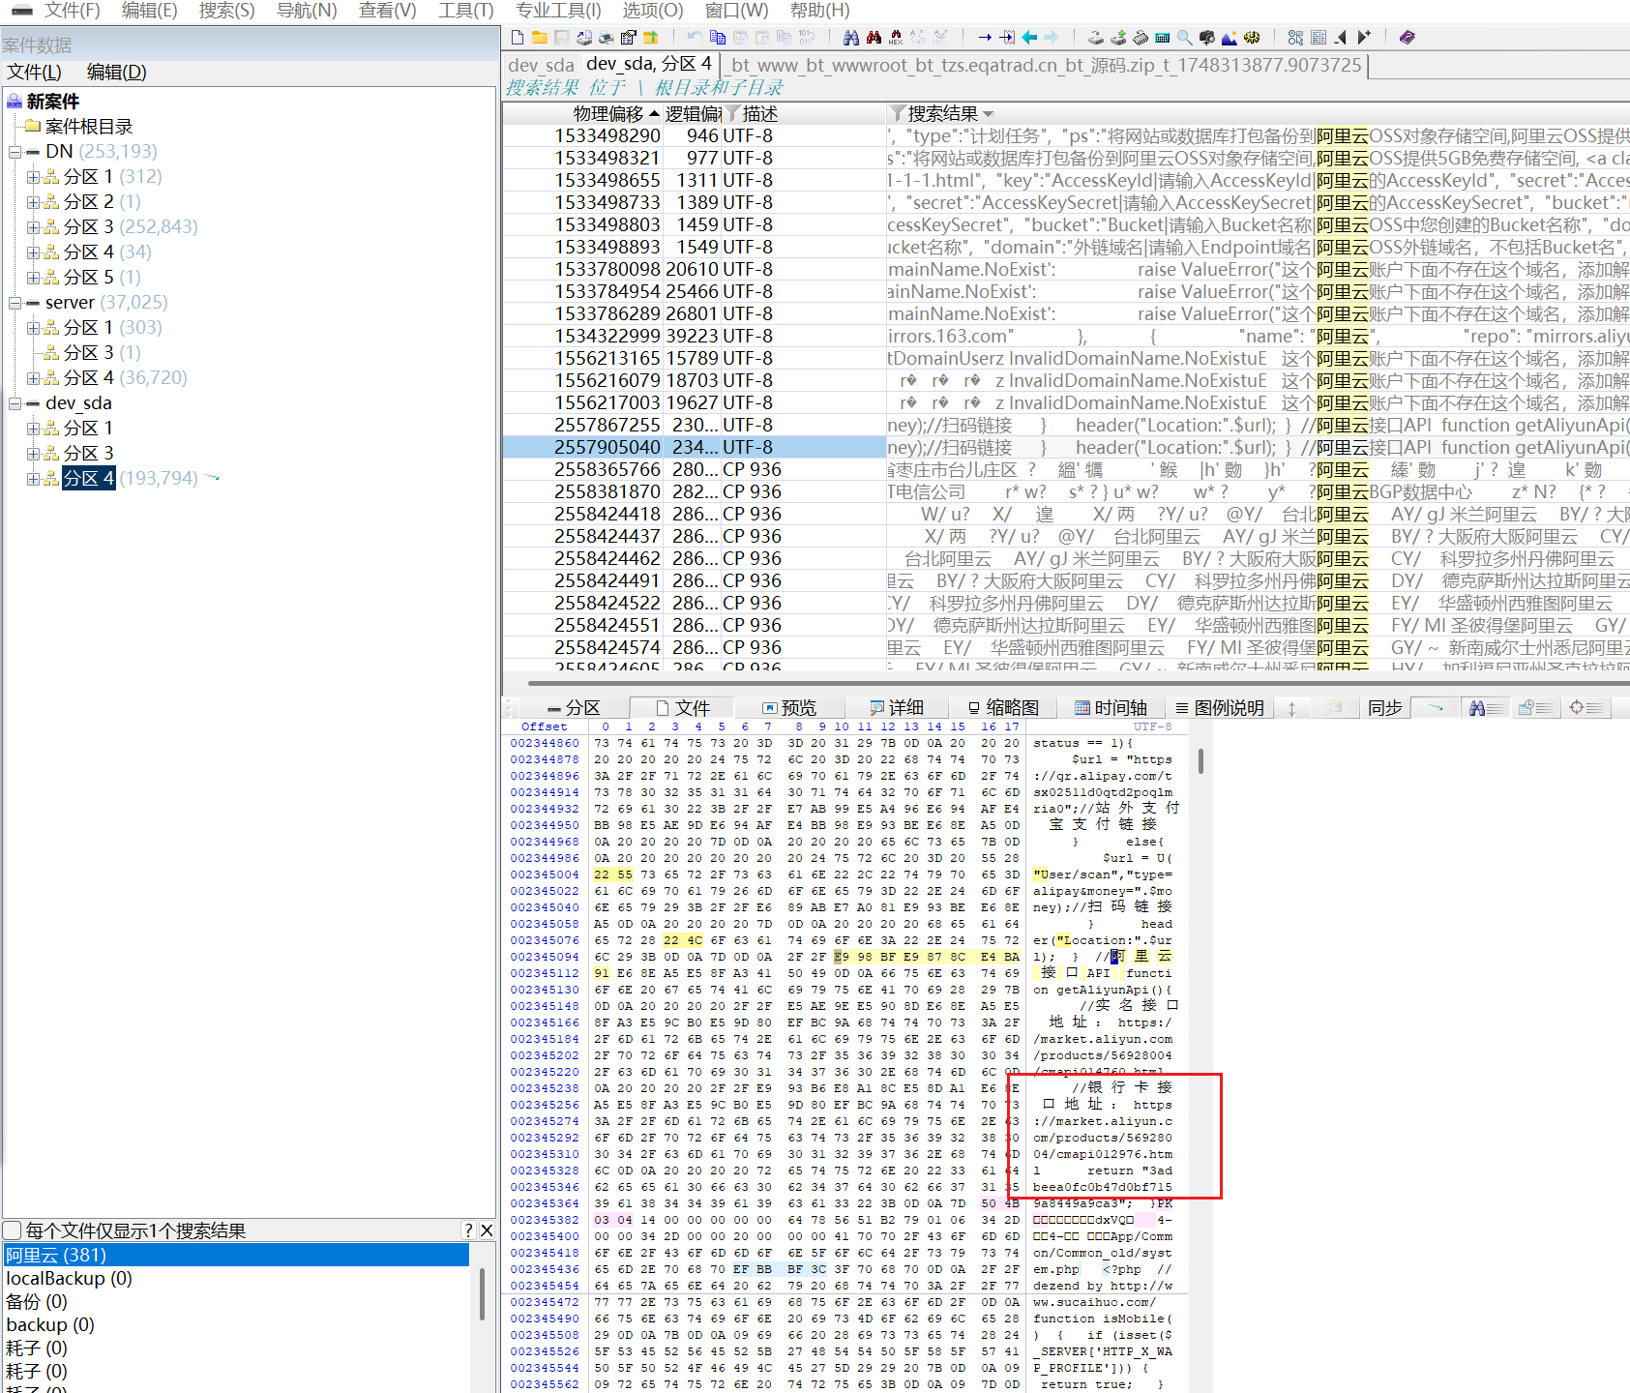Click the magnifier icon in main toolbar
The image size is (1630, 1393).
pos(1184,38)
